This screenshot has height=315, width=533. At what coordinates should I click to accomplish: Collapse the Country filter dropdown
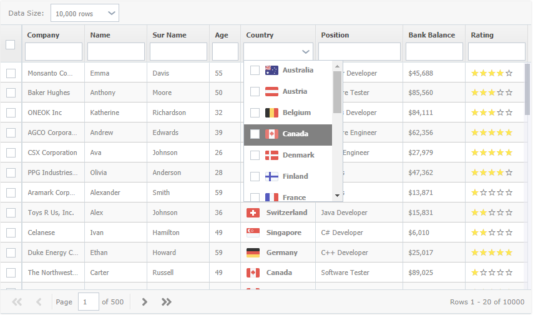306,52
